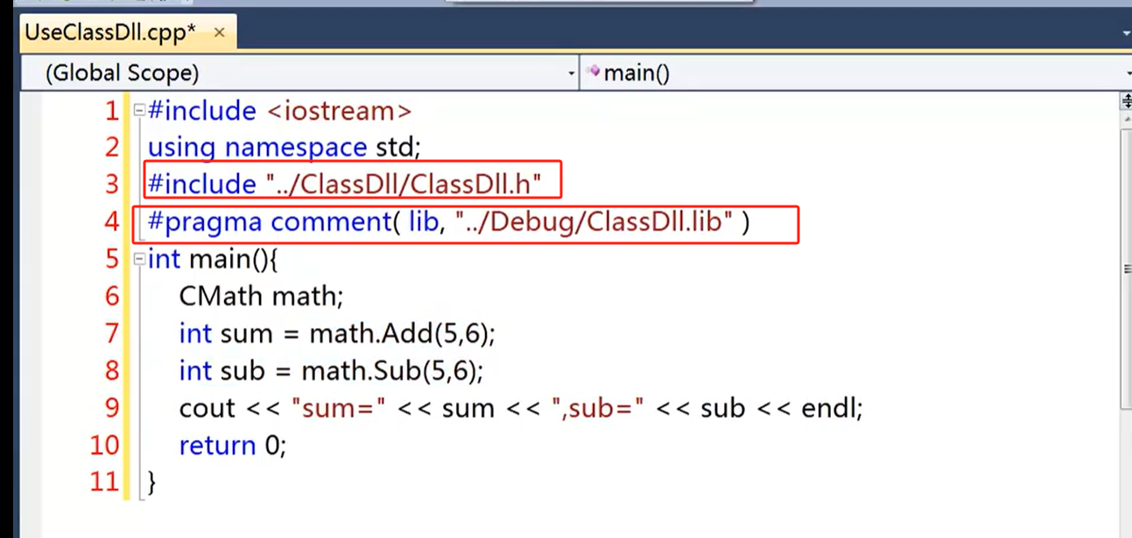Click the '<iostream>' header name
This screenshot has height=538, width=1132.
pos(339,111)
